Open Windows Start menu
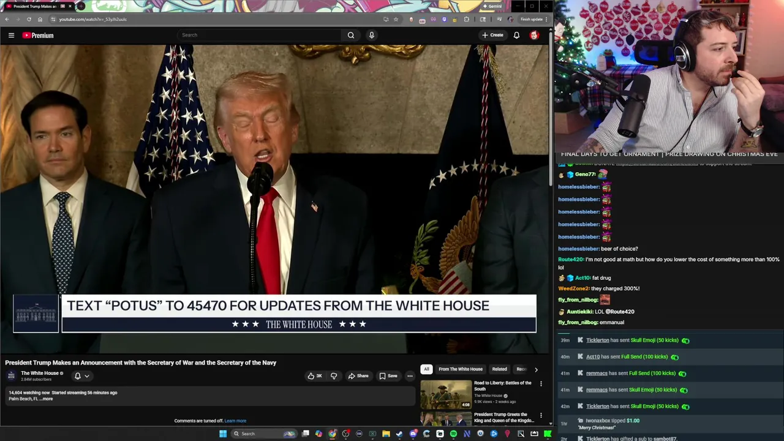This screenshot has height=441, width=784. pyautogui.click(x=223, y=434)
